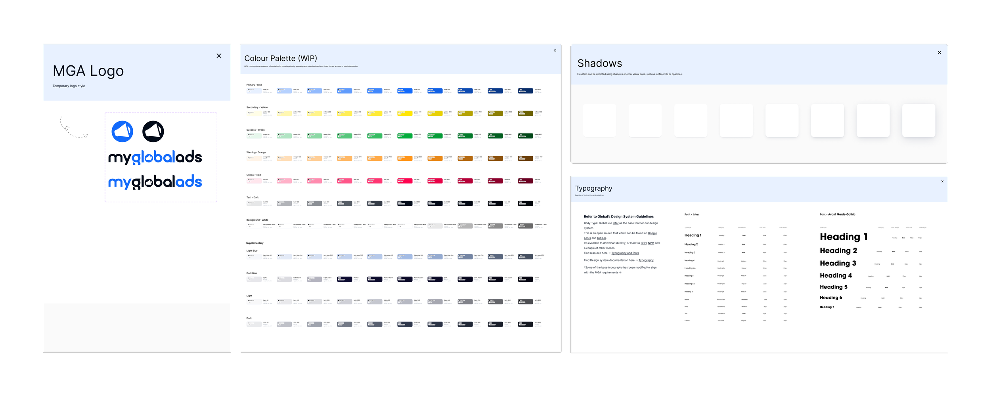Screen dimensions: 991x397
Task: Select the 'MGA Logo' title text
Action: pyautogui.click(x=88, y=71)
